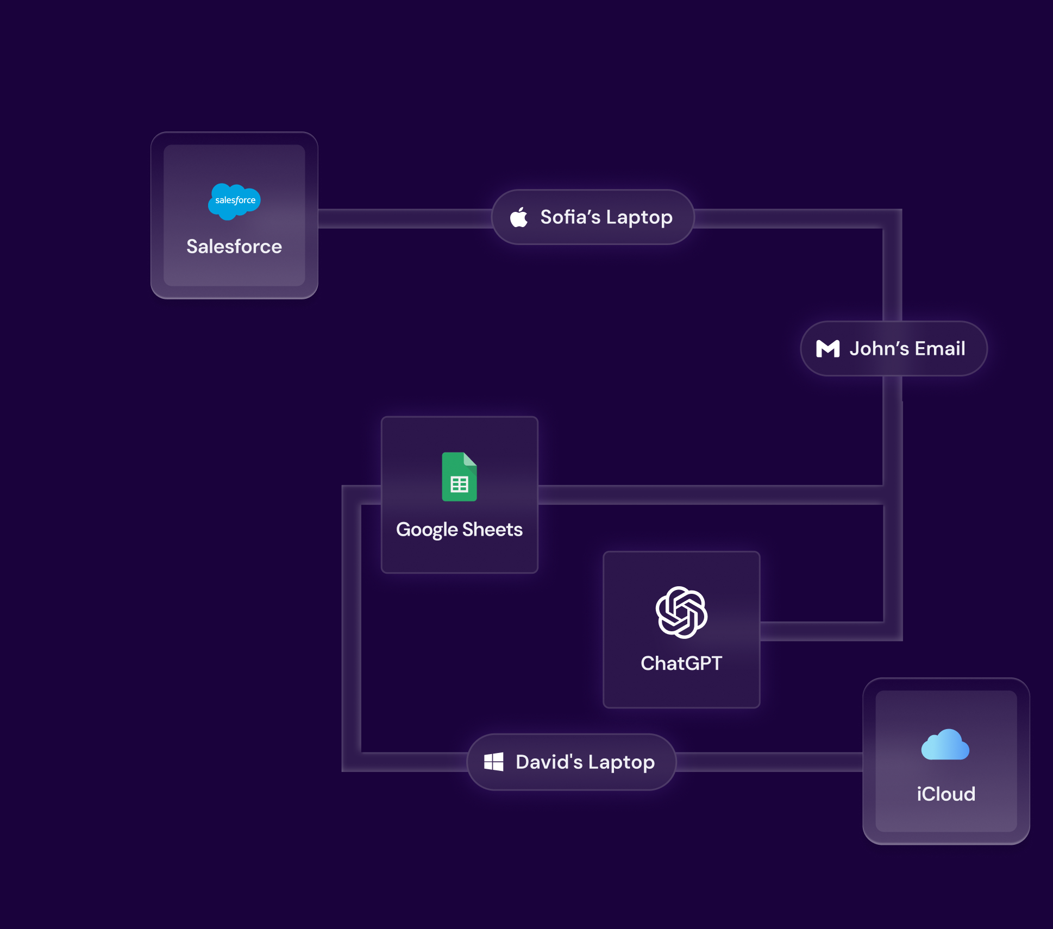Click connector line between David's Laptop and iCloud
This screenshot has width=1053, height=929.
click(x=769, y=762)
